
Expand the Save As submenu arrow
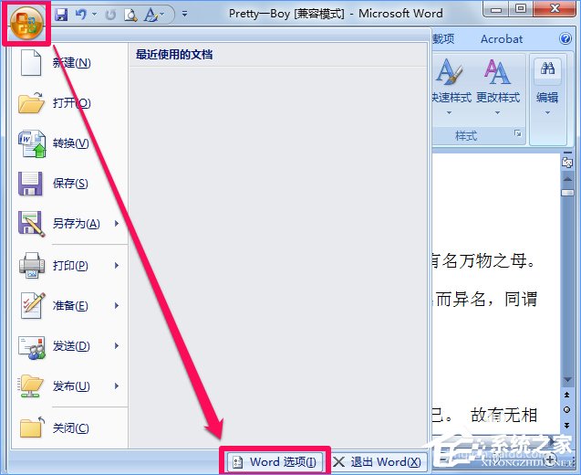(x=117, y=224)
